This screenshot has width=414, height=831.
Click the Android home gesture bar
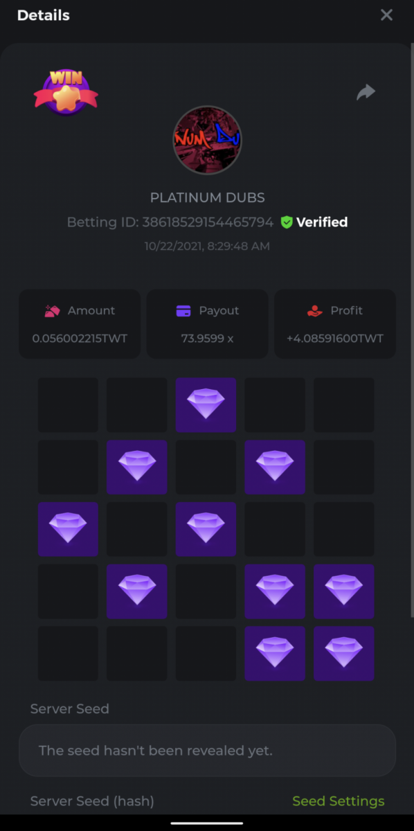(207, 823)
